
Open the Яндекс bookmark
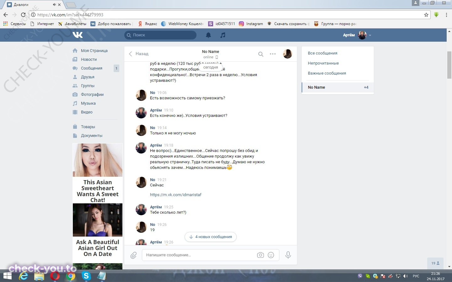click(x=148, y=23)
